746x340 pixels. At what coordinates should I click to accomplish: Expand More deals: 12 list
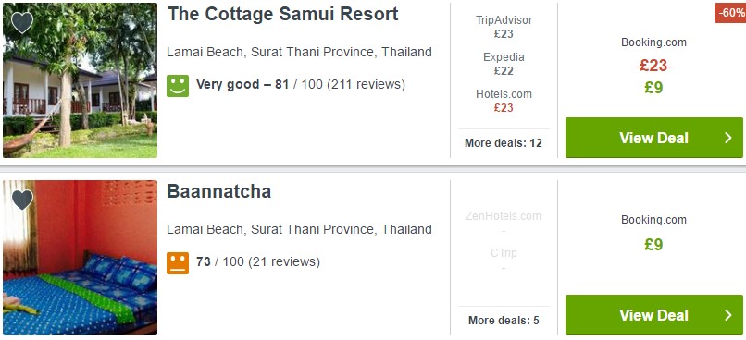pyautogui.click(x=504, y=143)
